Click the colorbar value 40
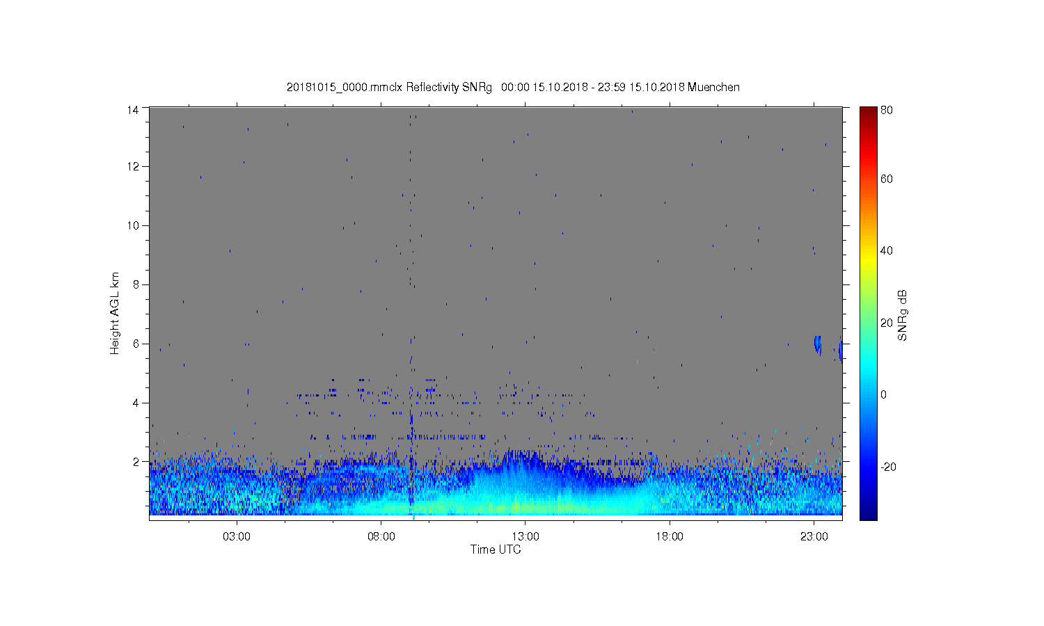 [887, 250]
